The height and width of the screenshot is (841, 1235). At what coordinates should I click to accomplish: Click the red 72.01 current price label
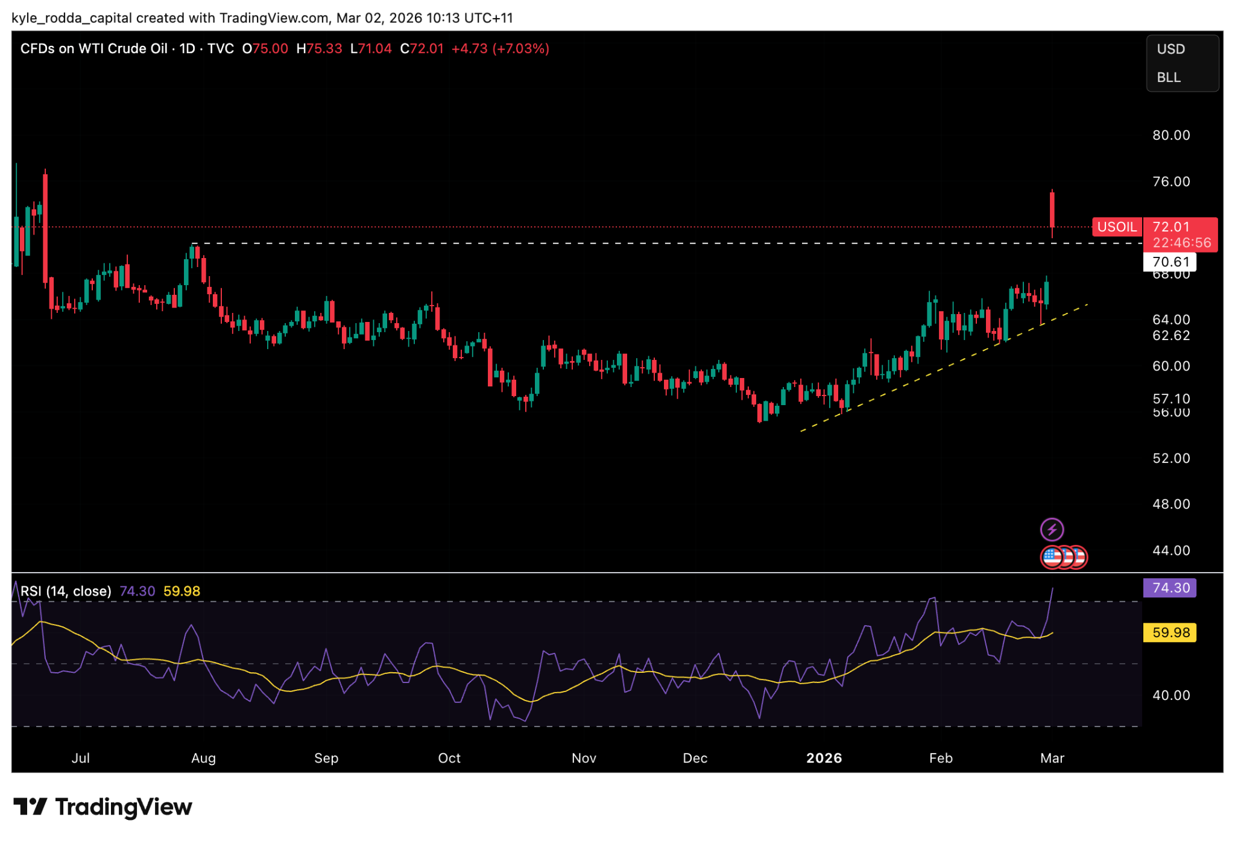[1171, 227]
